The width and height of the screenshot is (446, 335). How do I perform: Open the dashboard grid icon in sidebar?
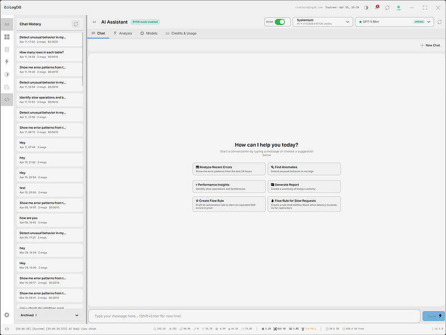[x=7, y=37]
